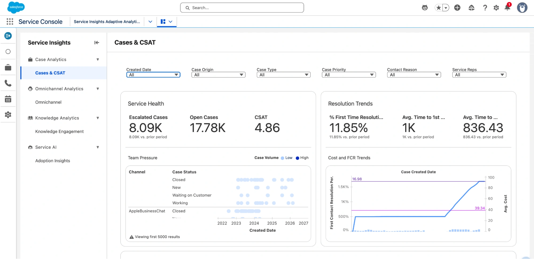Image resolution: width=534 pixels, height=259 pixels.
Task: Open the Case Origin filter dropdown
Action: click(219, 75)
